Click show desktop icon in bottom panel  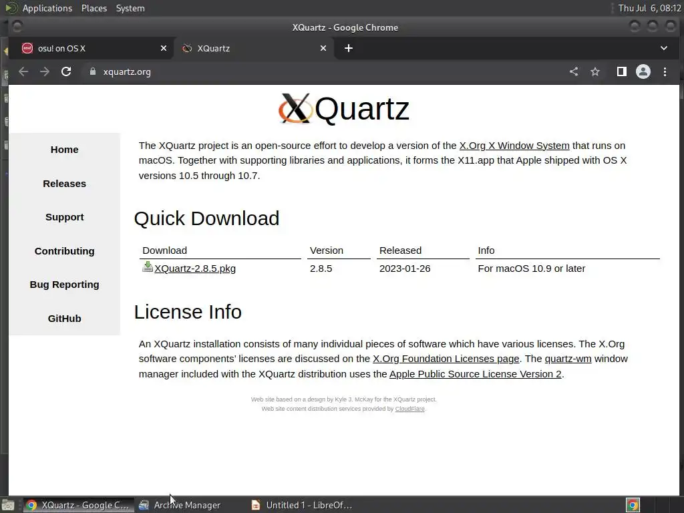[8, 505]
